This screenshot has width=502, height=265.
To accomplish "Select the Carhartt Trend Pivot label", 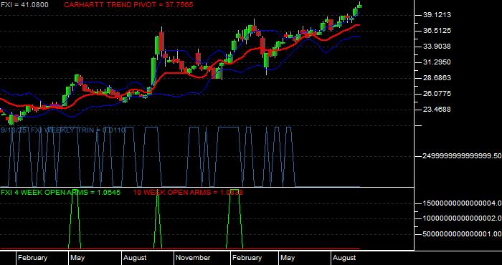I will coord(128,5).
